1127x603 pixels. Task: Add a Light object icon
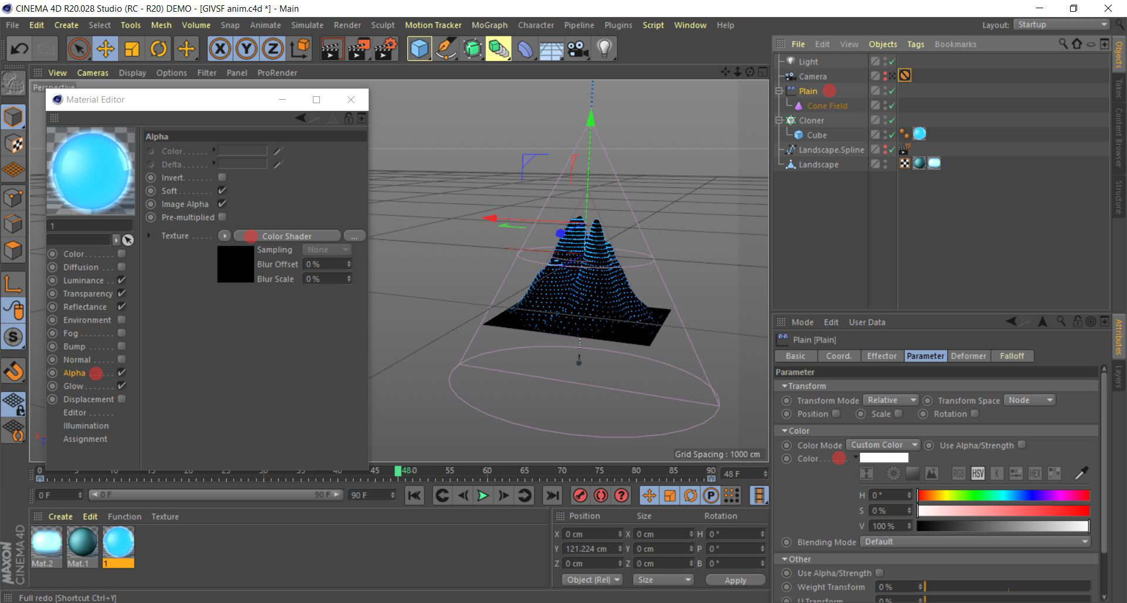click(x=604, y=49)
